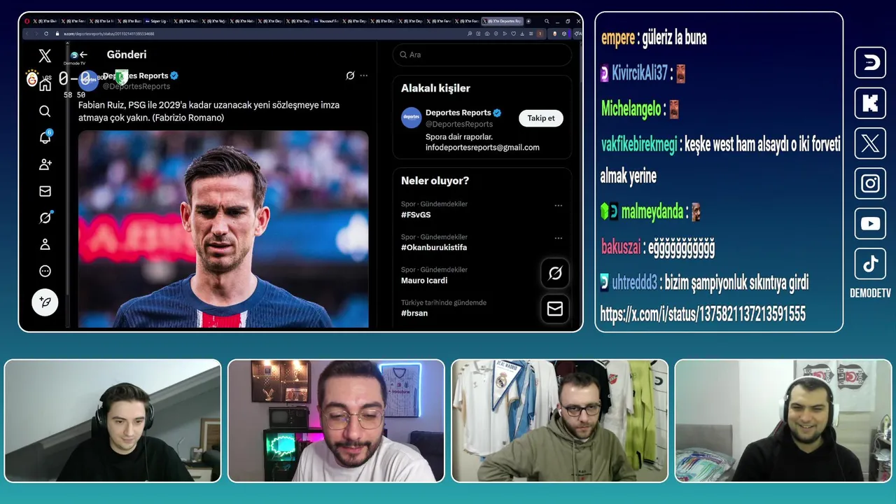Follow Deportes Reports with Takip et
The image size is (896, 504).
coord(540,118)
